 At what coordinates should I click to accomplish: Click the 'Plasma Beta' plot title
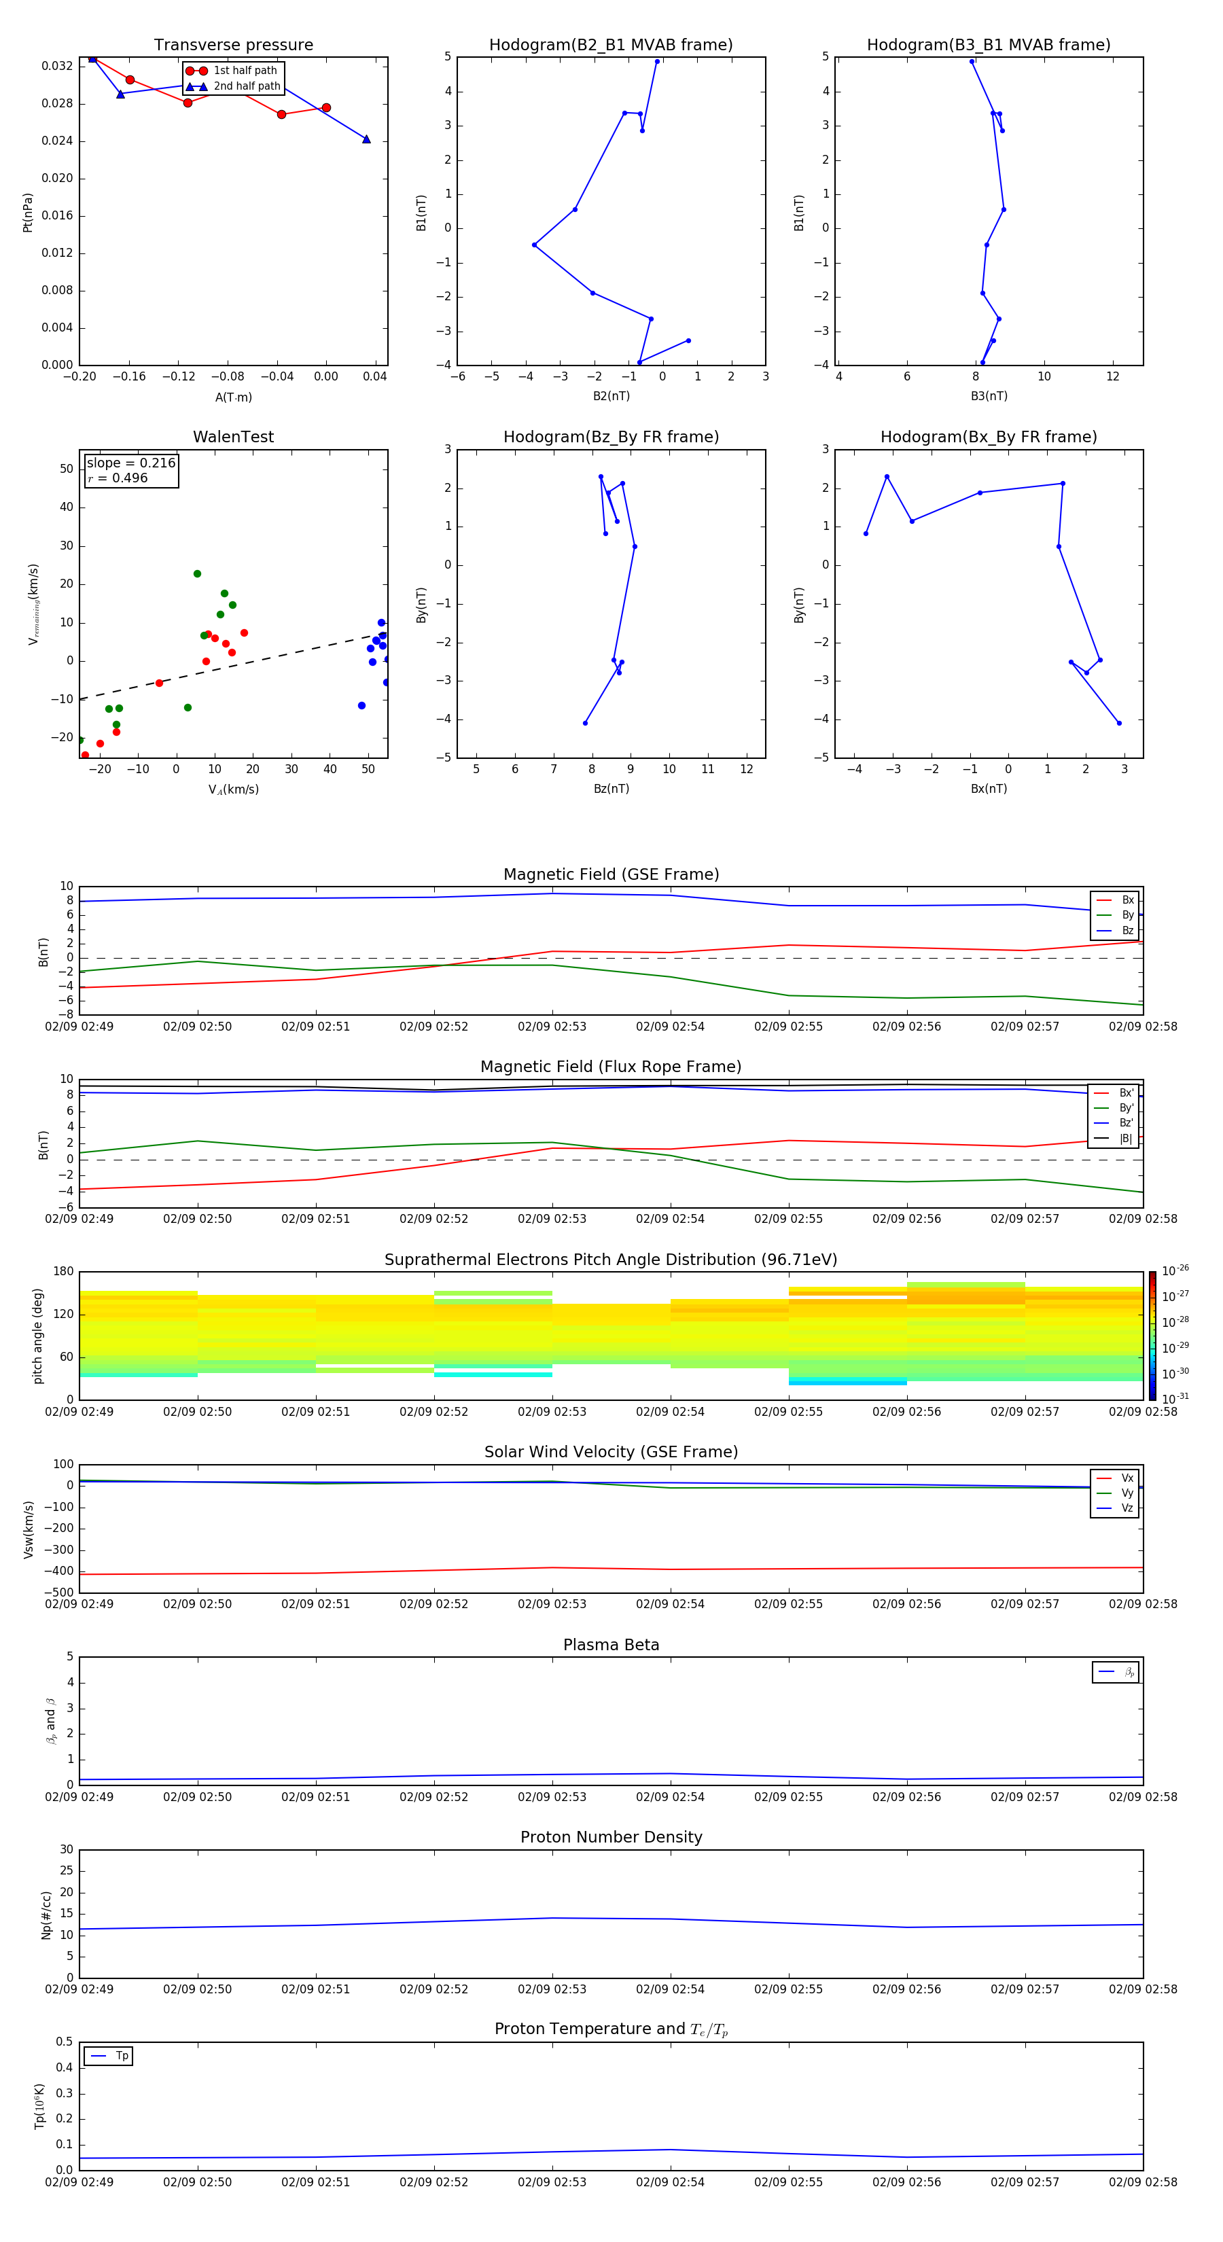611,1645
